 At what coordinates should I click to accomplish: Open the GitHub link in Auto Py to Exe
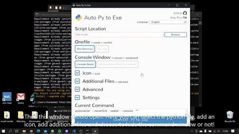point(180,13)
